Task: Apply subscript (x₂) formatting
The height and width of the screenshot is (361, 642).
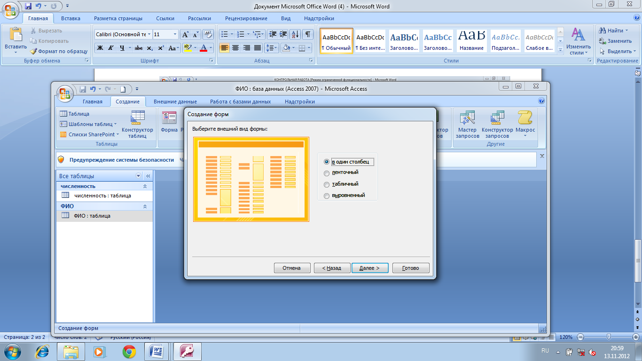Action: coord(149,48)
